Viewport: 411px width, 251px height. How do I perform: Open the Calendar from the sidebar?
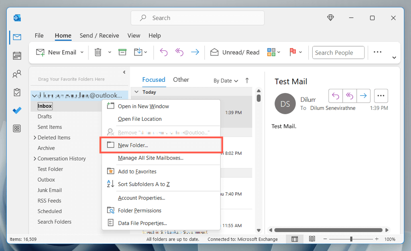click(x=17, y=55)
